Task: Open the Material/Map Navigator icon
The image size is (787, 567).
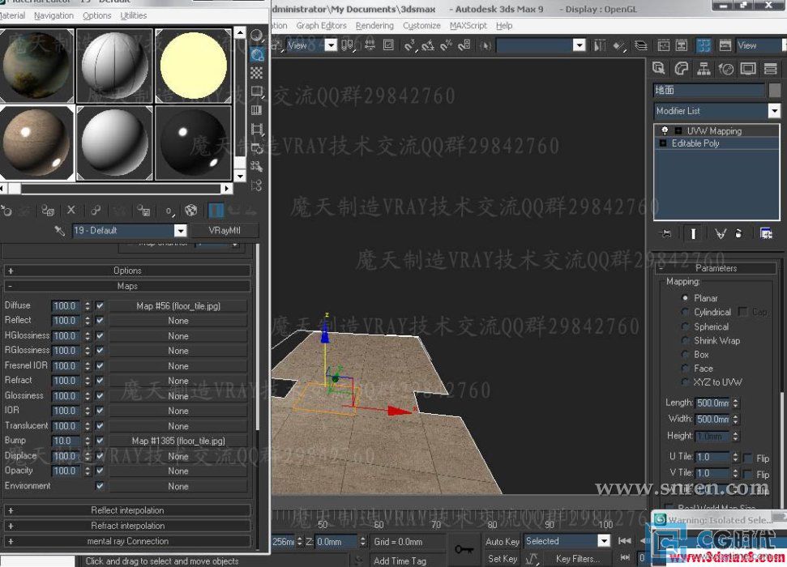Action: [x=257, y=185]
